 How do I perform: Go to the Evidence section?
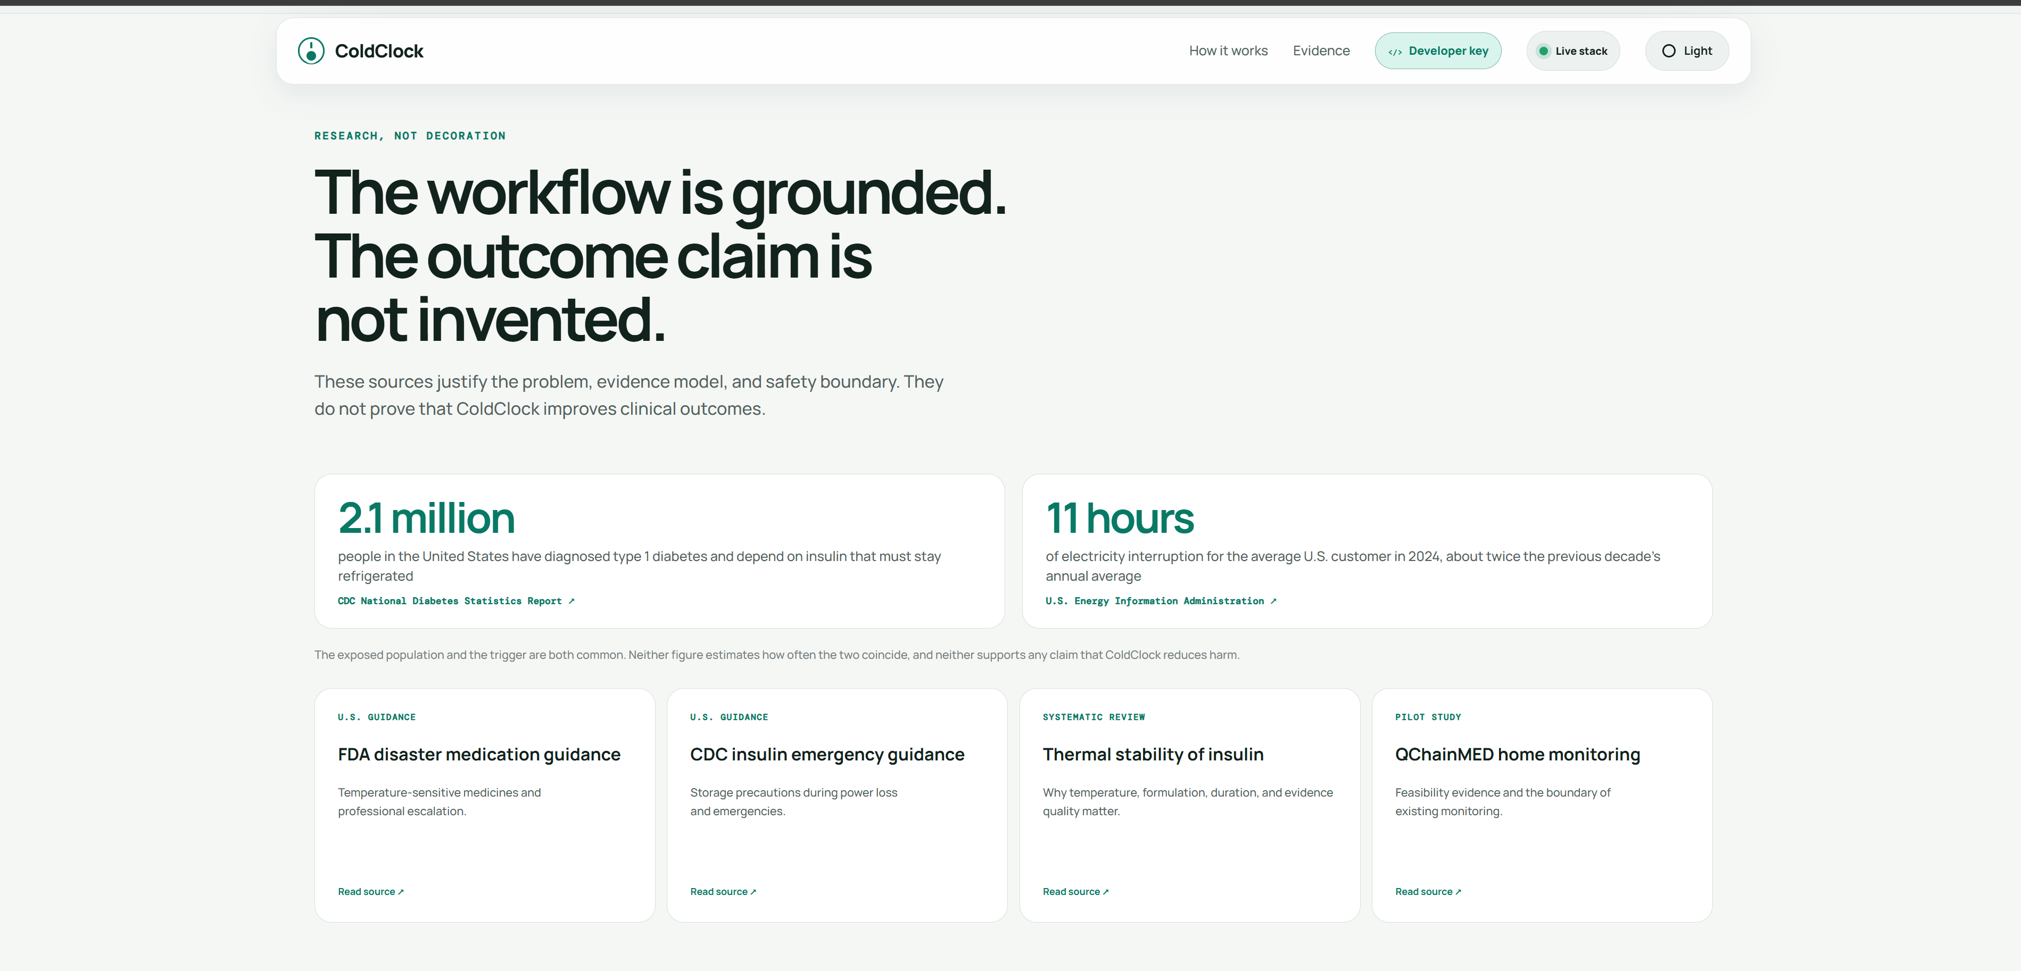1321,51
